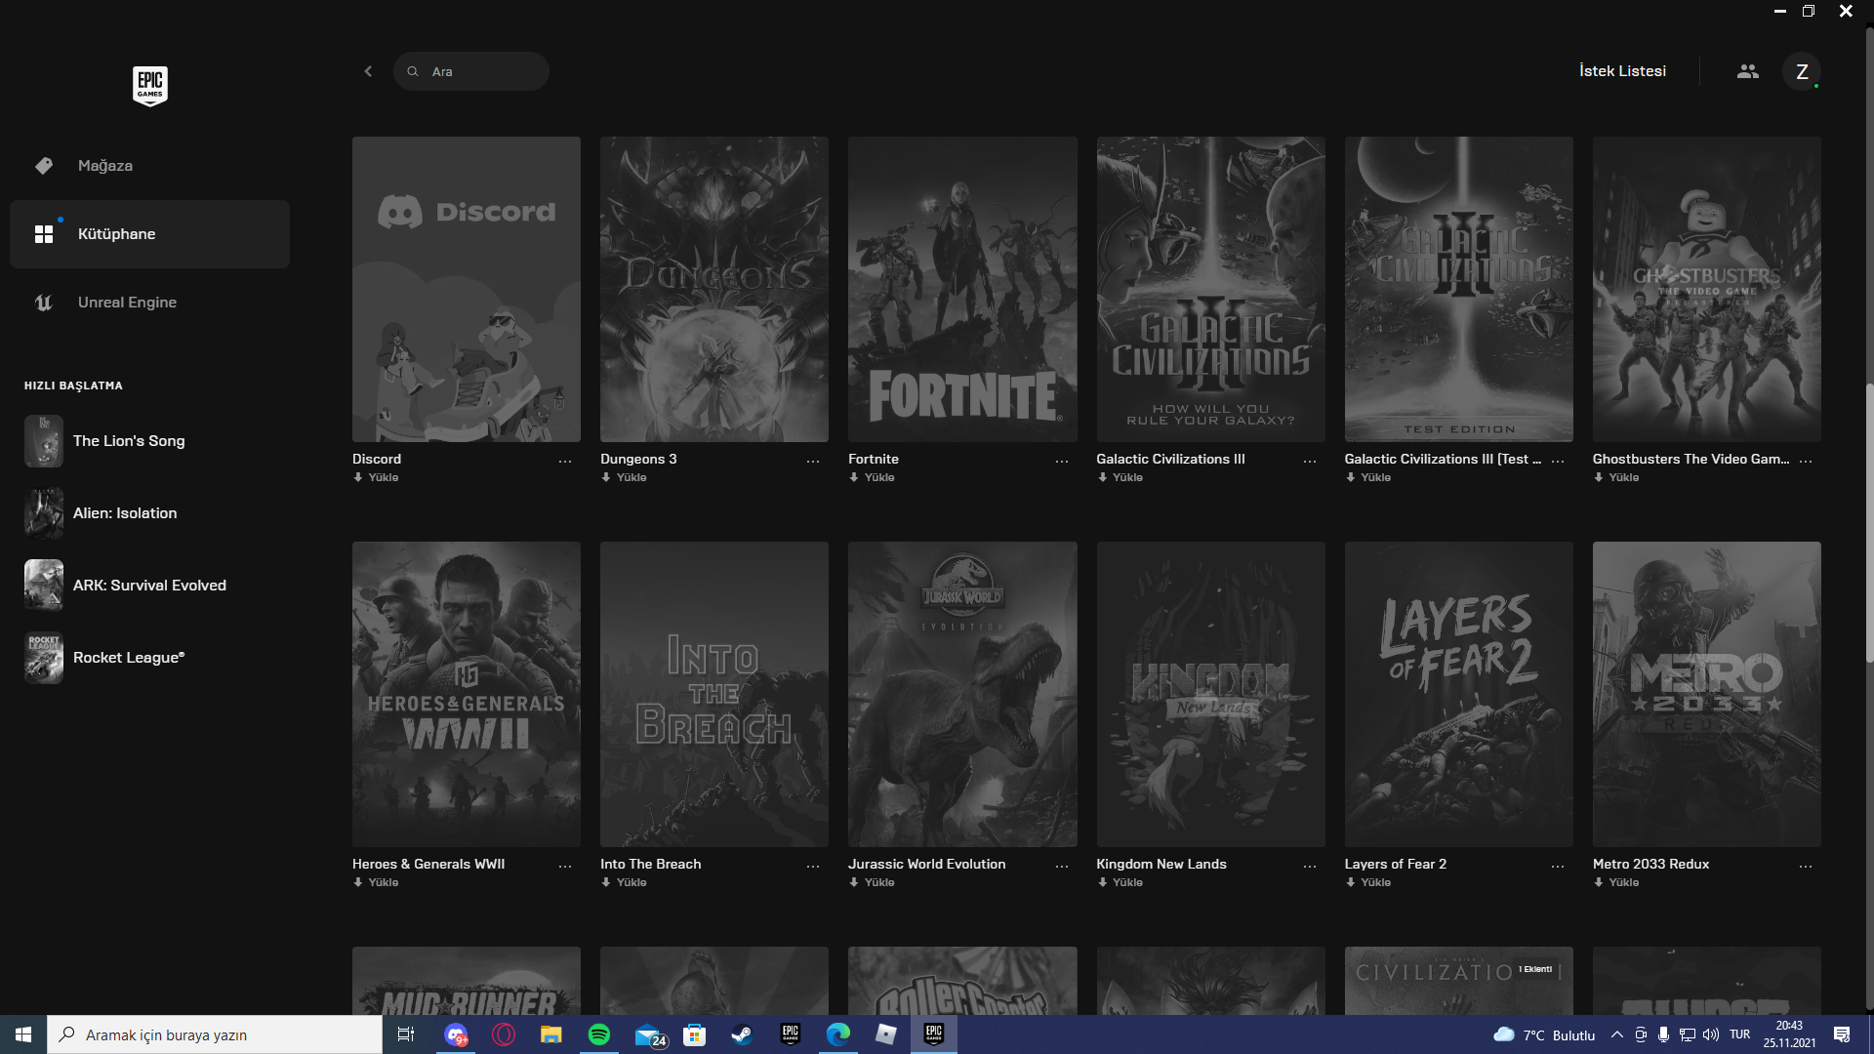Open the Layers of Fear 2 cover

click(x=1459, y=694)
